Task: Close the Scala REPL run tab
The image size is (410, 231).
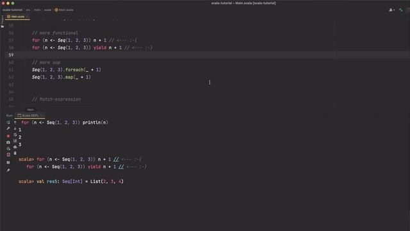Action: click(x=42, y=116)
